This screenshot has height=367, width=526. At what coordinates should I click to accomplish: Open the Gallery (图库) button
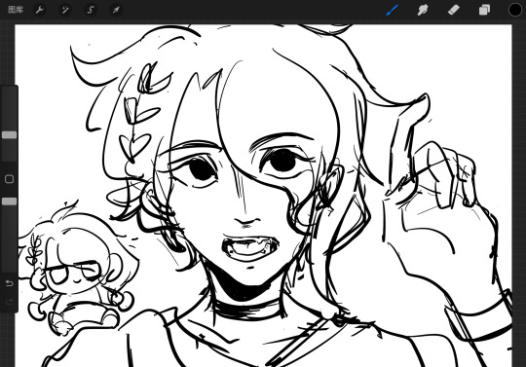point(16,10)
